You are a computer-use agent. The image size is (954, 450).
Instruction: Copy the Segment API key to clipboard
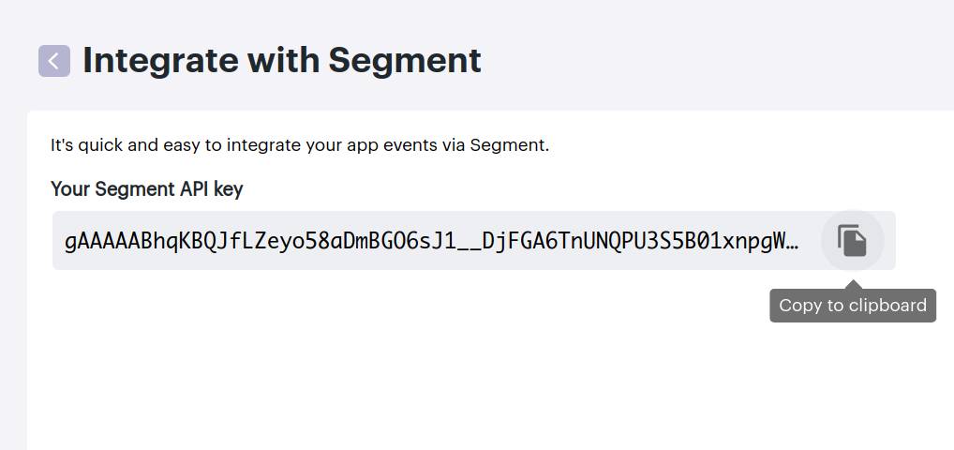point(852,241)
